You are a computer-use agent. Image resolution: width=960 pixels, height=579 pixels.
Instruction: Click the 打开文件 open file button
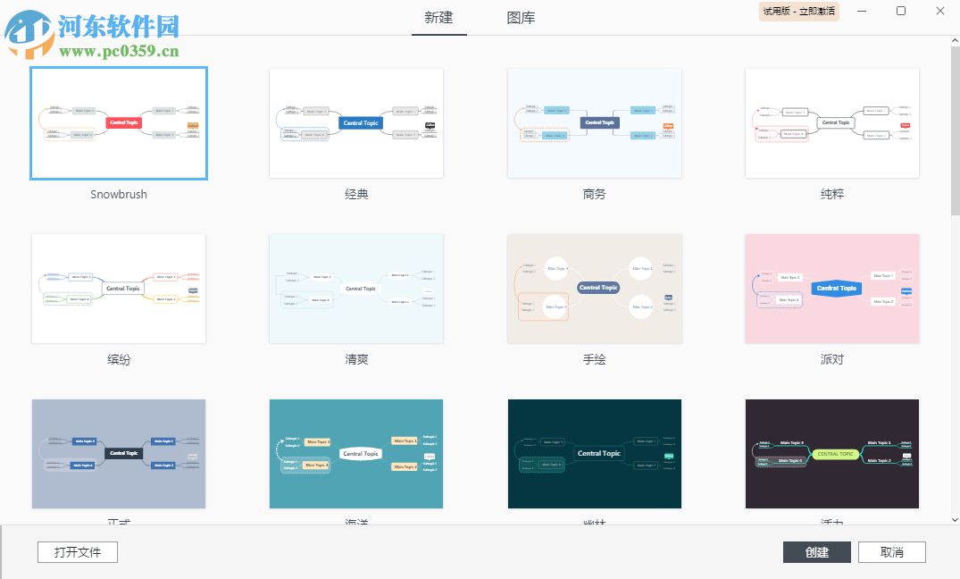(x=77, y=551)
